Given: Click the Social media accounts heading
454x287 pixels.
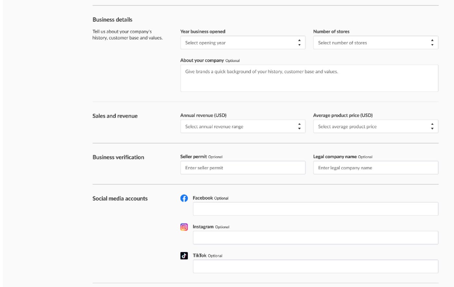Looking at the screenshot, I should pos(120,199).
